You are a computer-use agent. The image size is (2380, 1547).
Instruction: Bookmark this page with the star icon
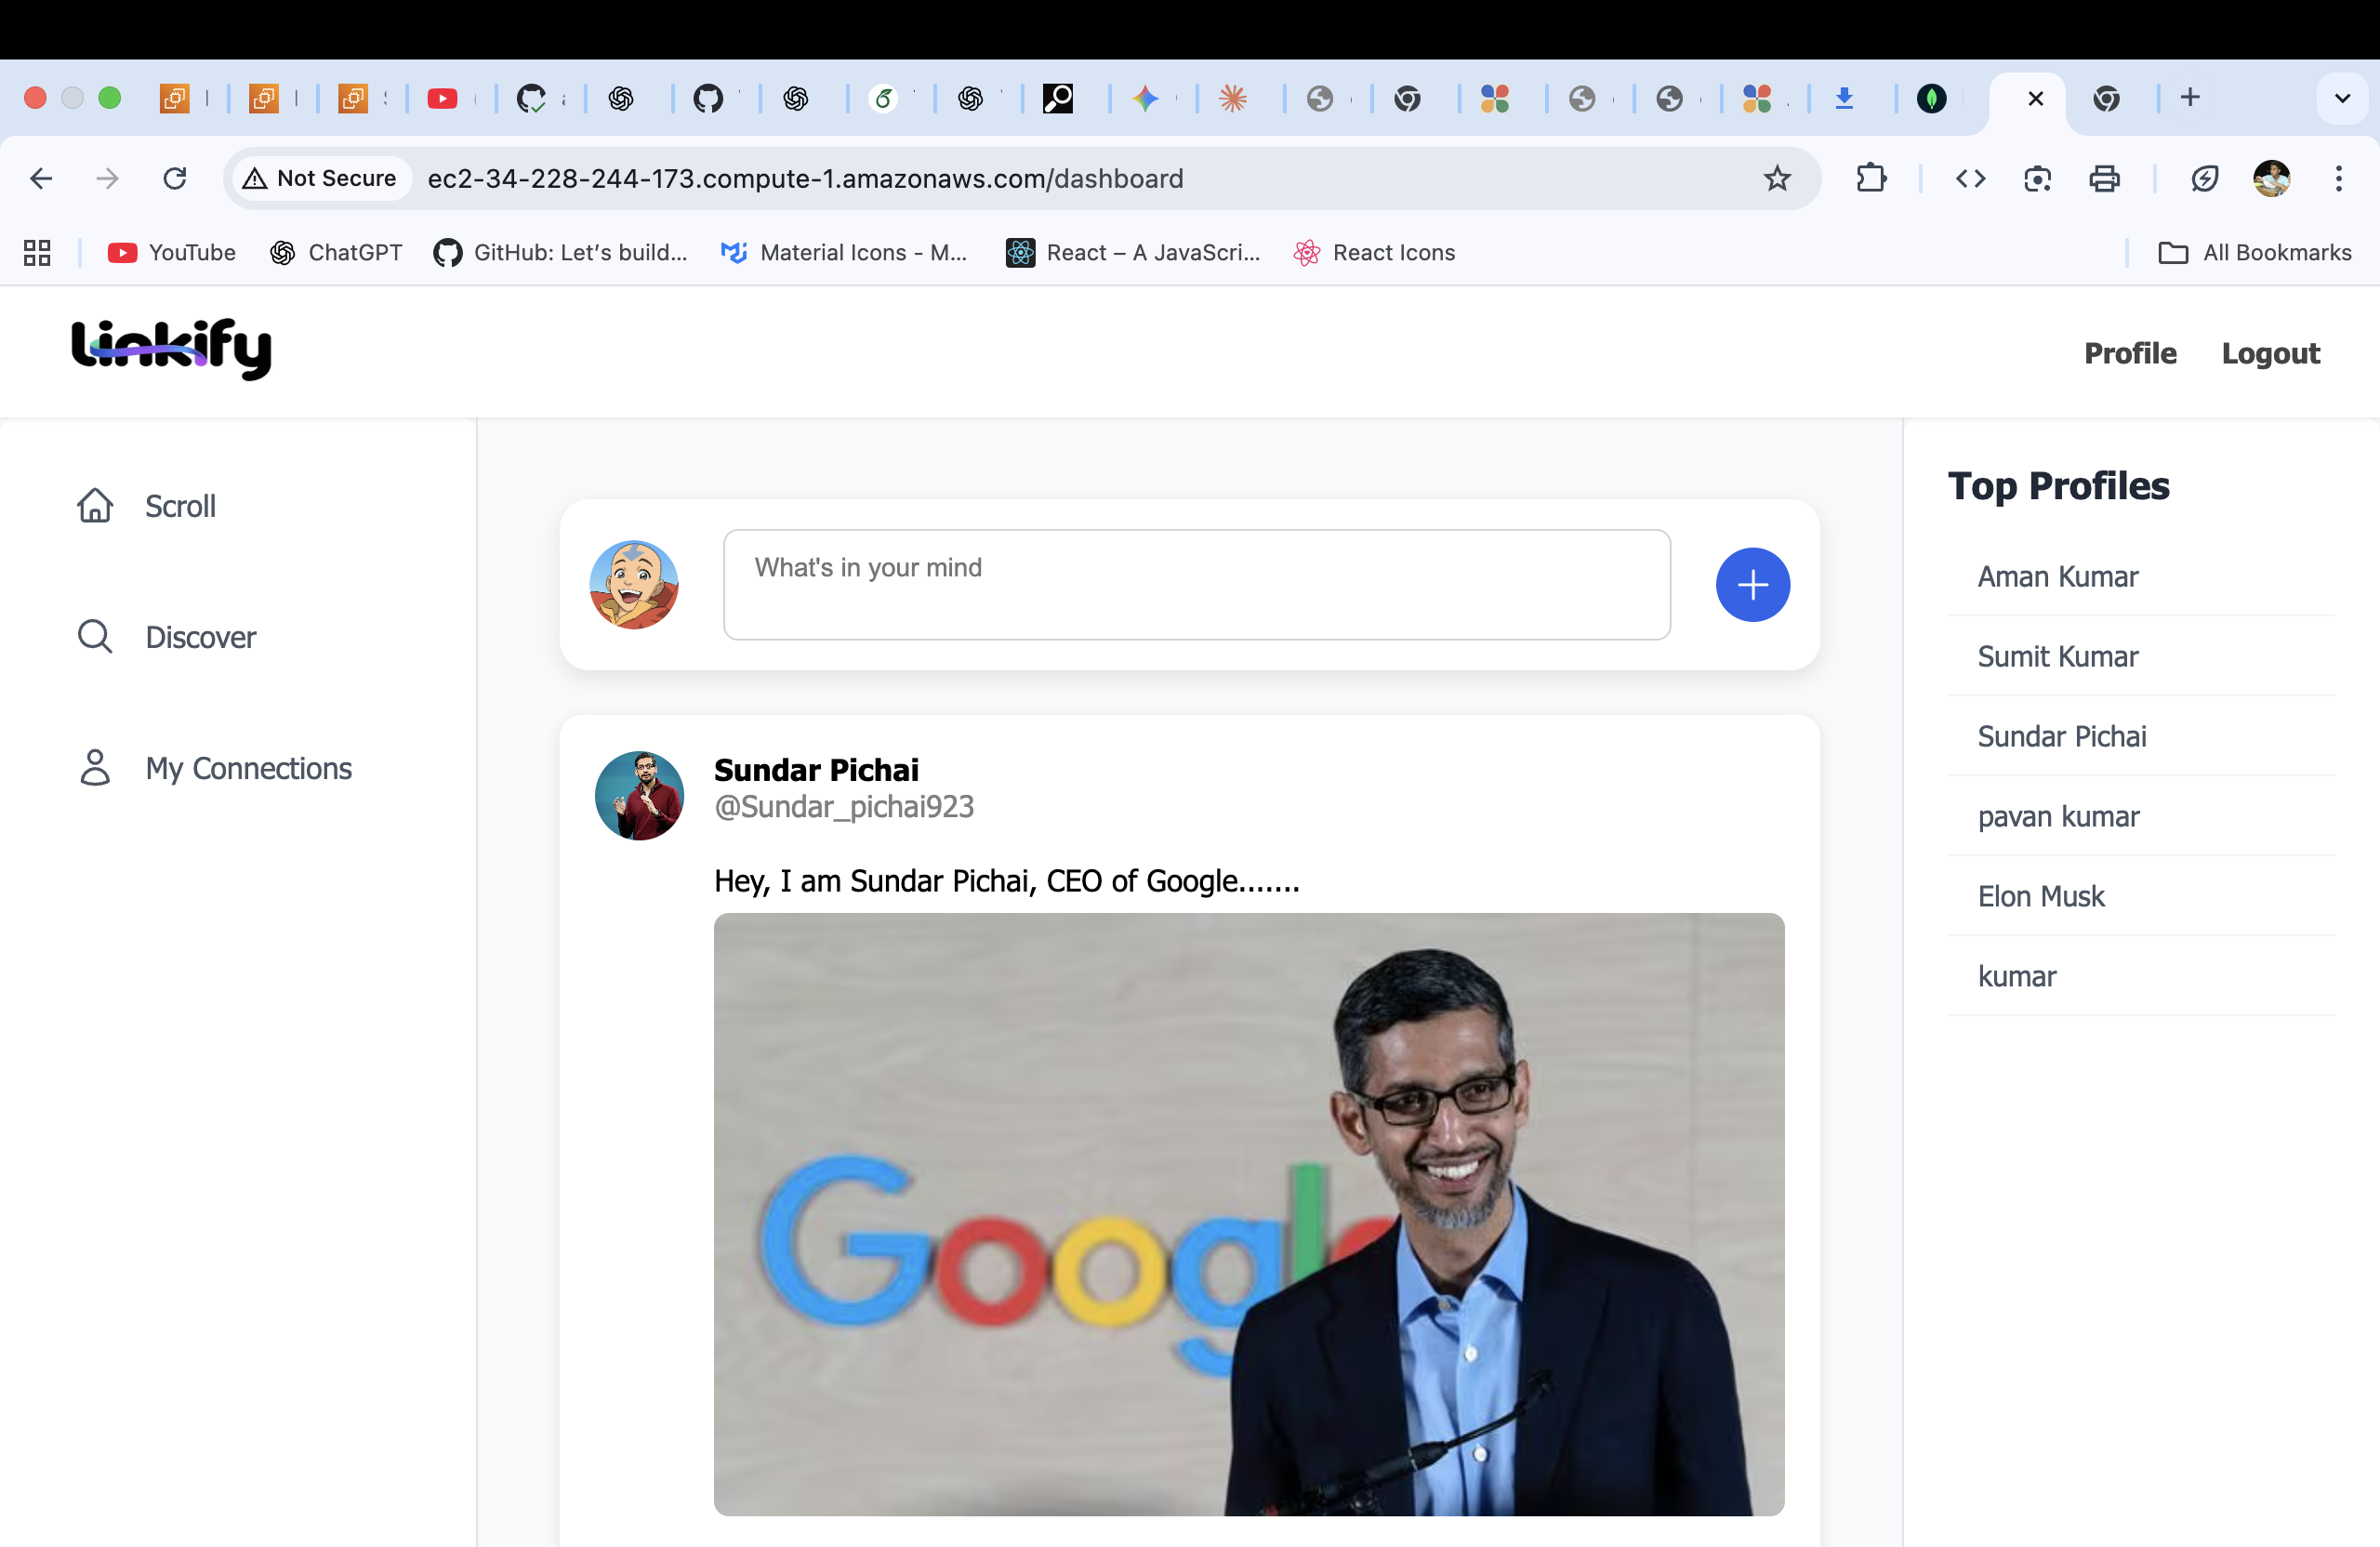click(x=1777, y=179)
